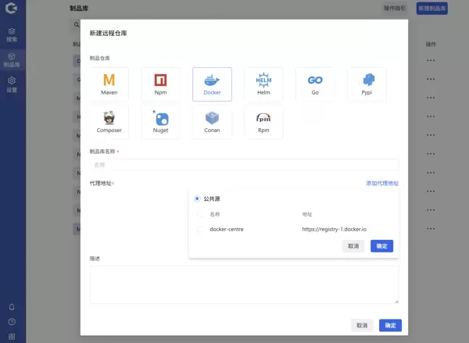Select the Composer repository type
Screen dimensions: 469x343
tap(109, 121)
